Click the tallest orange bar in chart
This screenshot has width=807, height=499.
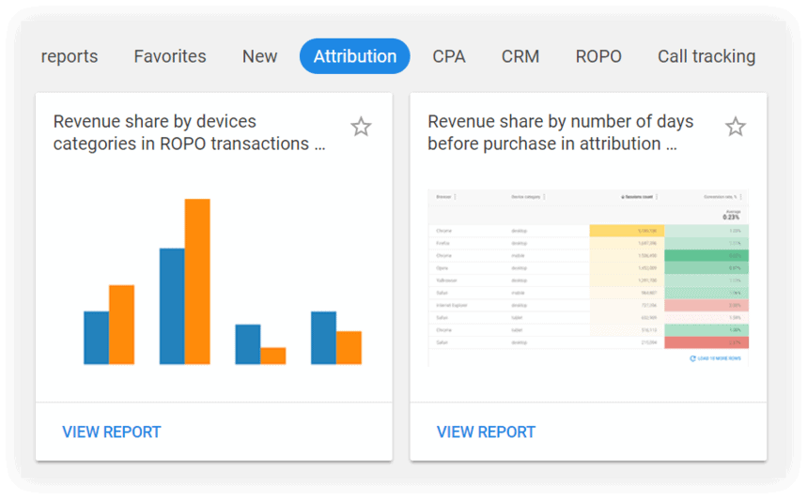[x=197, y=281]
